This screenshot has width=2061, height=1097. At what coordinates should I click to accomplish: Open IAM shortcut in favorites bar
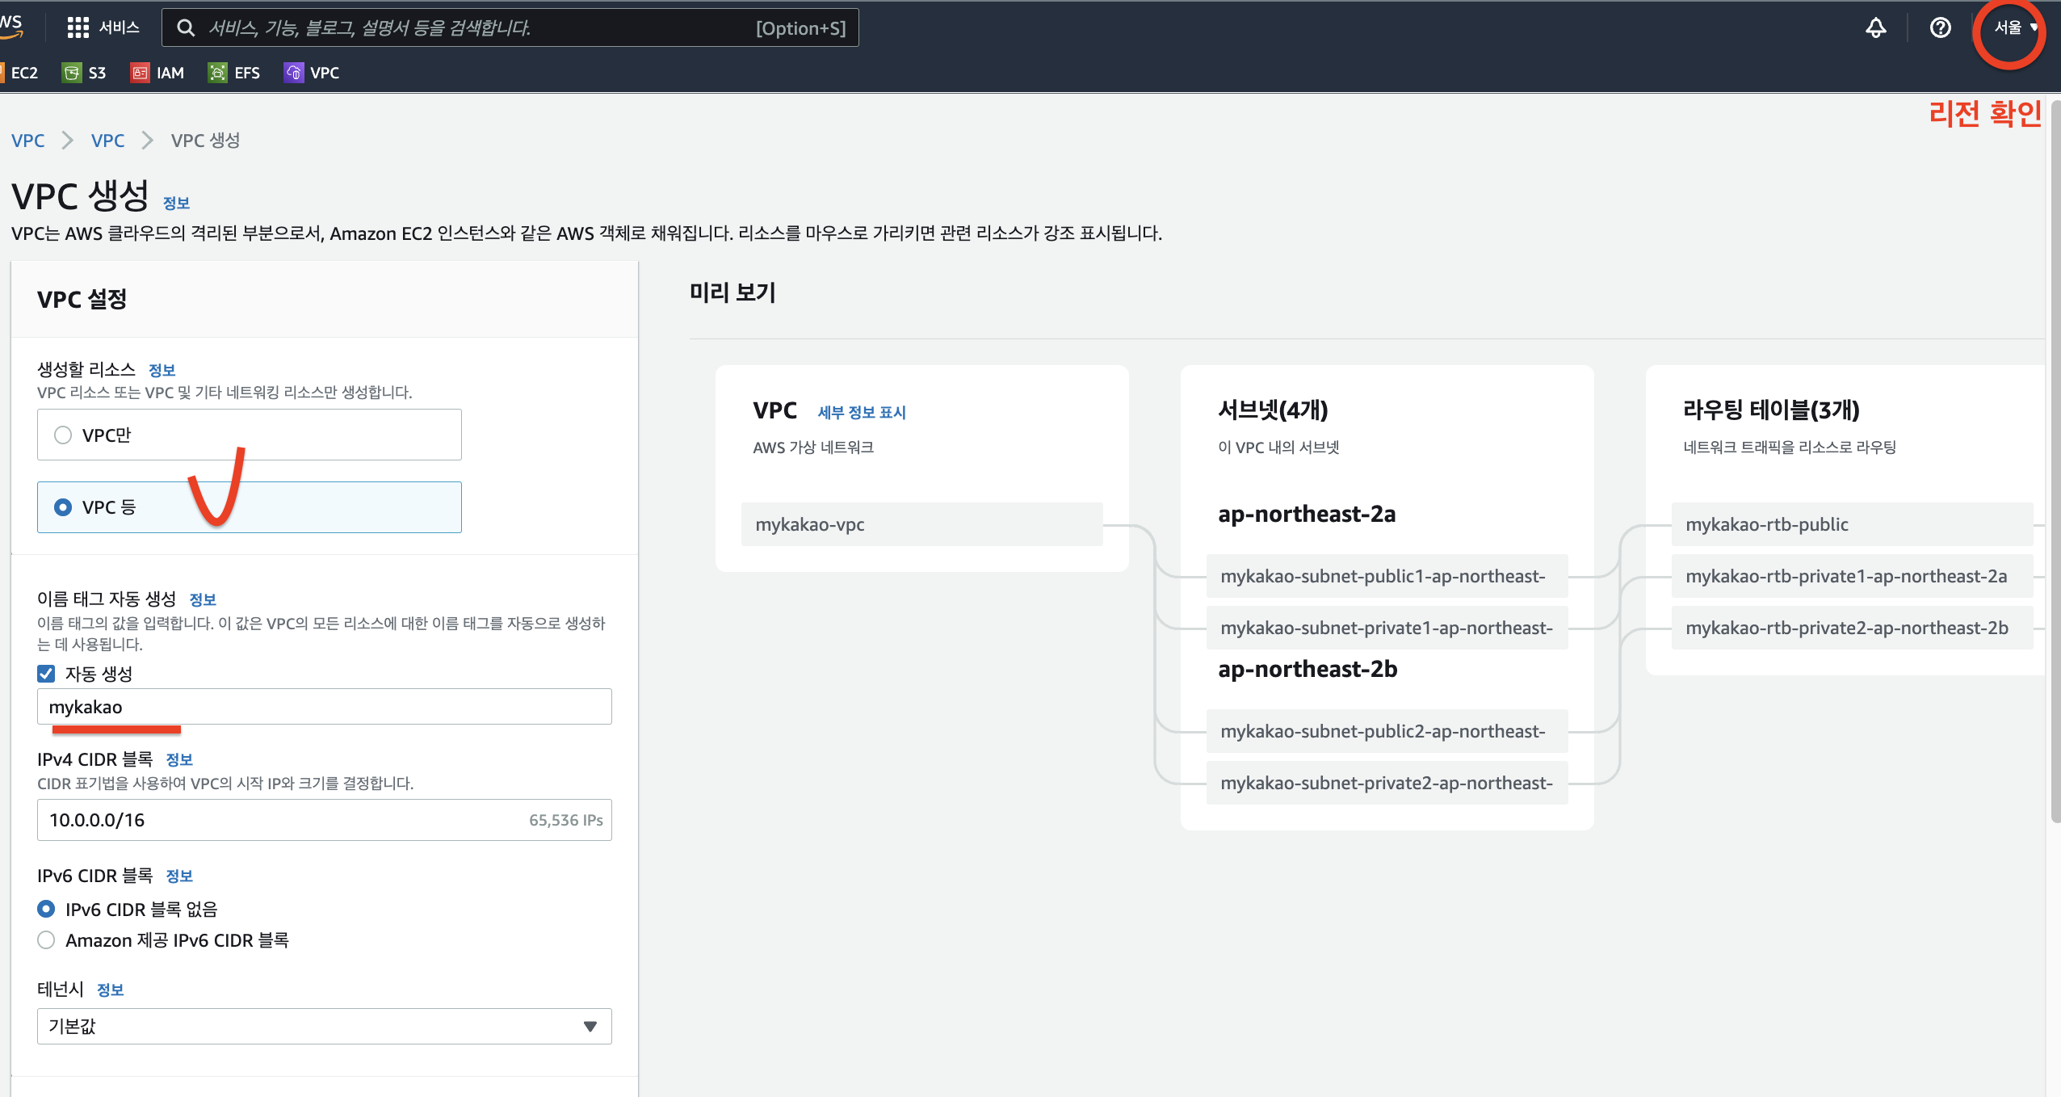click(157, 73)
